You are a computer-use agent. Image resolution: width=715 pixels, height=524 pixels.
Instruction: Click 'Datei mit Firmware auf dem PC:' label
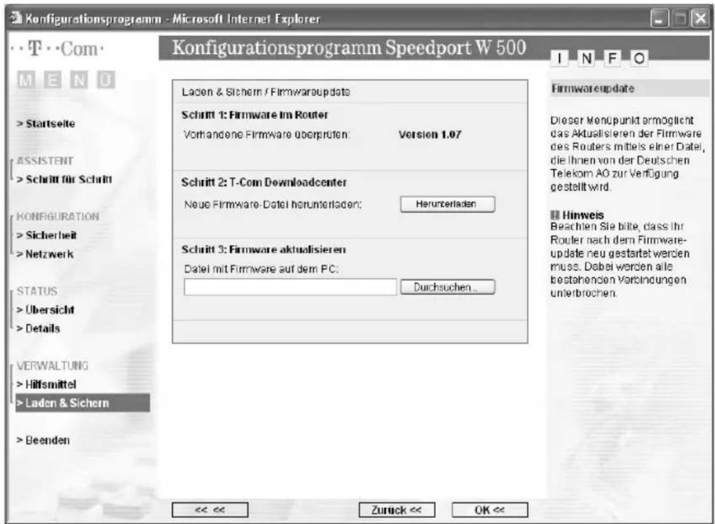click(x=261, y=270)
